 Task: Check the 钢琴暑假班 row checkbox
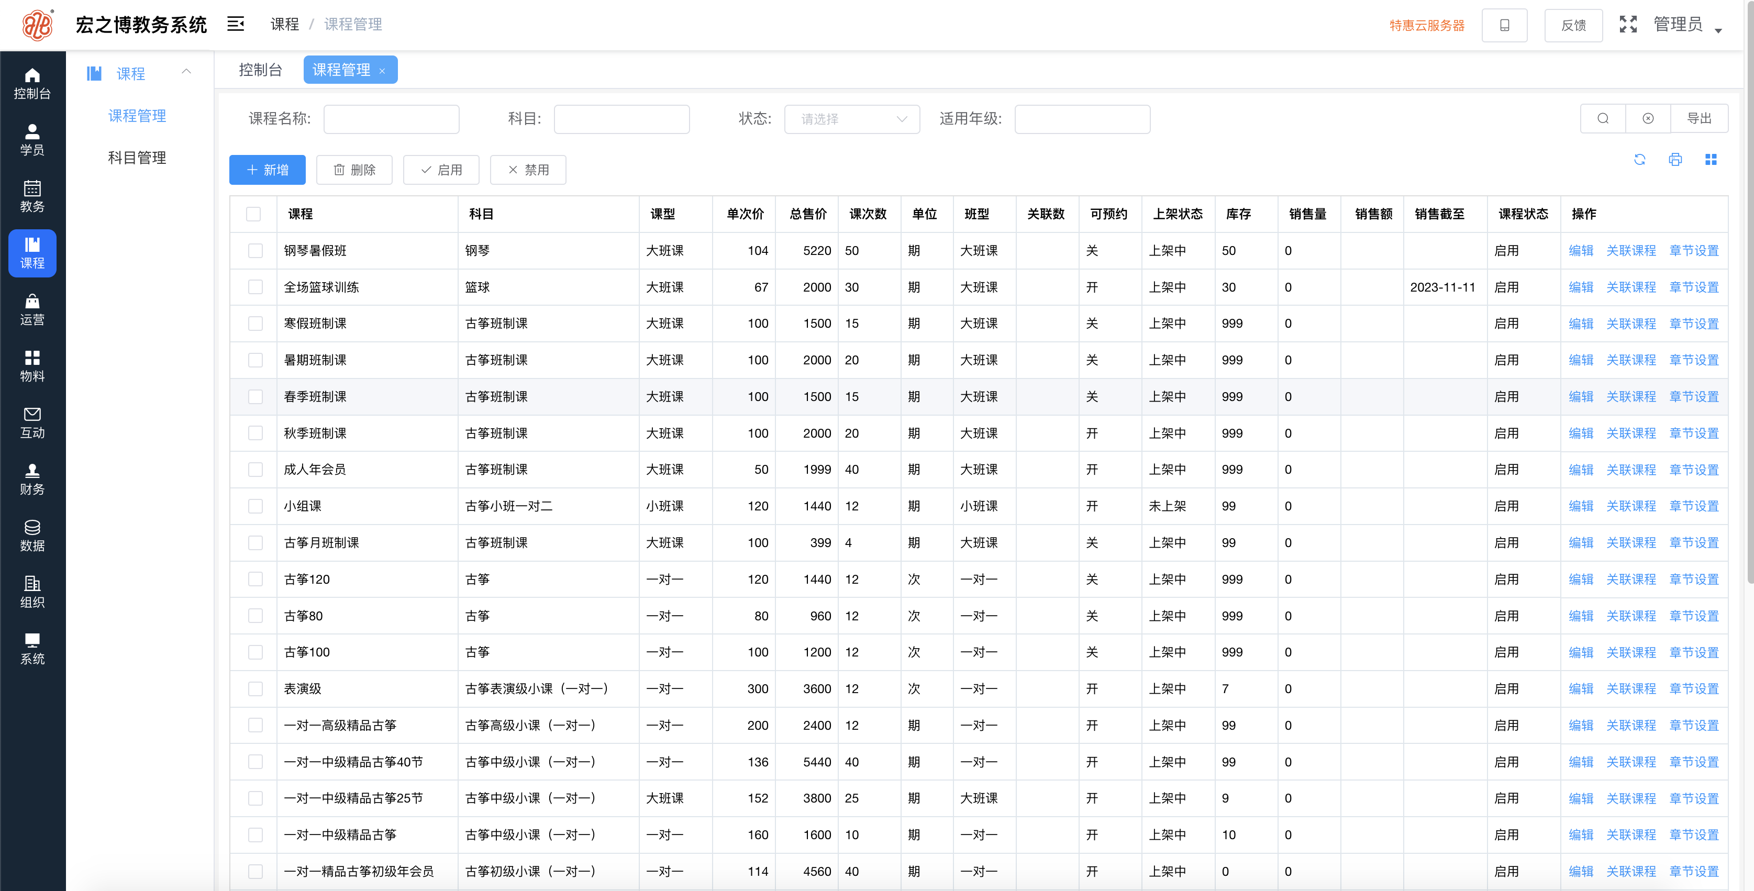coord(256,250)
